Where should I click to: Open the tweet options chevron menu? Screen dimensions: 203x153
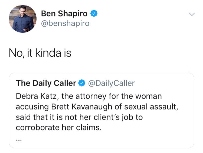click(192, 14)
